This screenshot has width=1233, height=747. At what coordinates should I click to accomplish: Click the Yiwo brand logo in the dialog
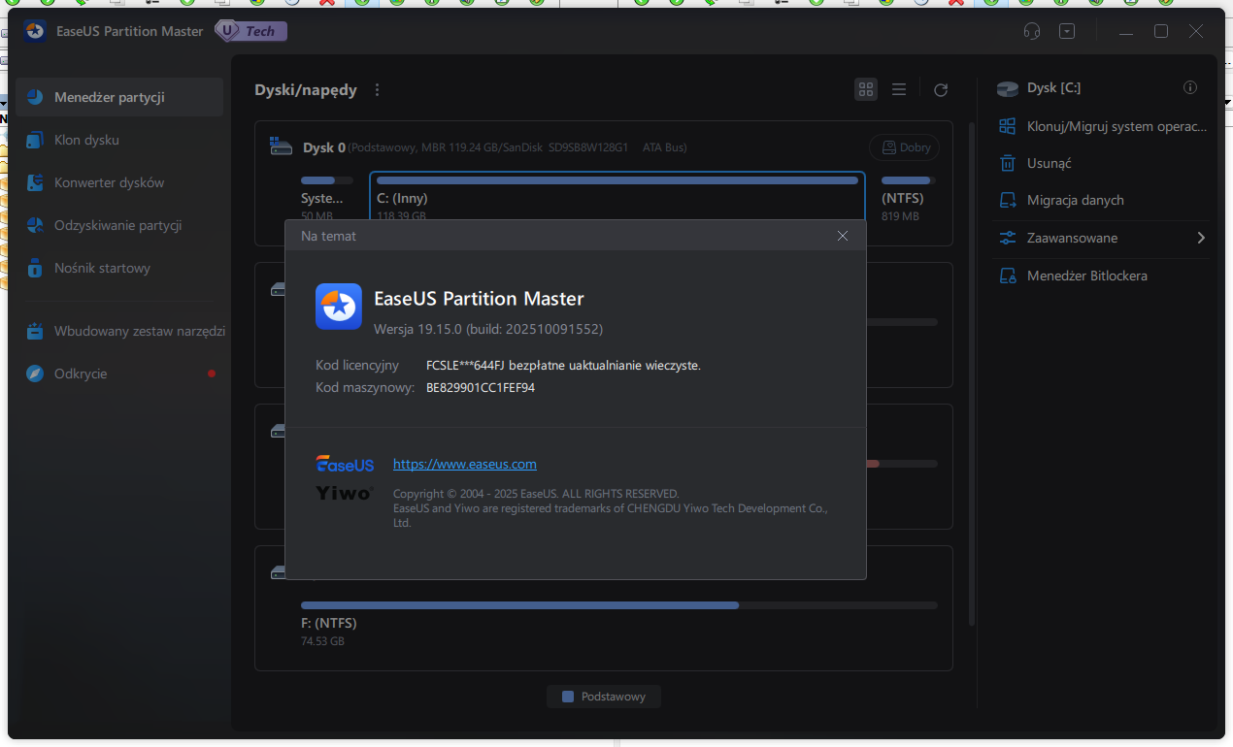[x=344, y=493]
